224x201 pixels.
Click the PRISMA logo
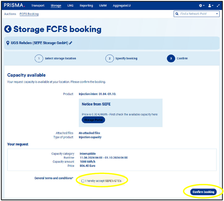tap(15, 6)
